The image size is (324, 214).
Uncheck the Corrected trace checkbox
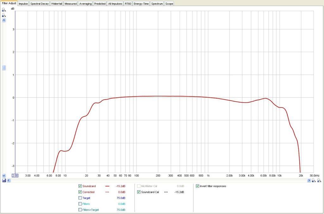80,192
